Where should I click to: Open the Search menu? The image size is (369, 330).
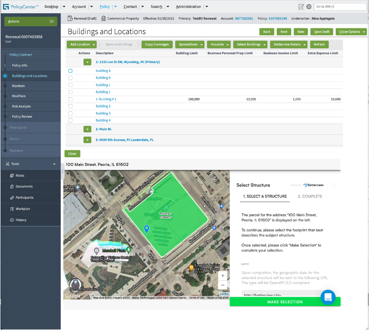157,7
